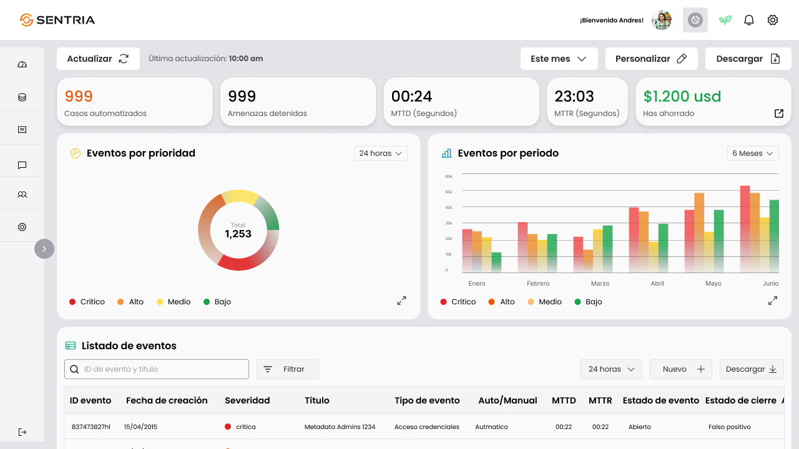Viewport: 799px width, 449px height.
Task: Click the user avatar photo
Action: [x=662, y=20]
